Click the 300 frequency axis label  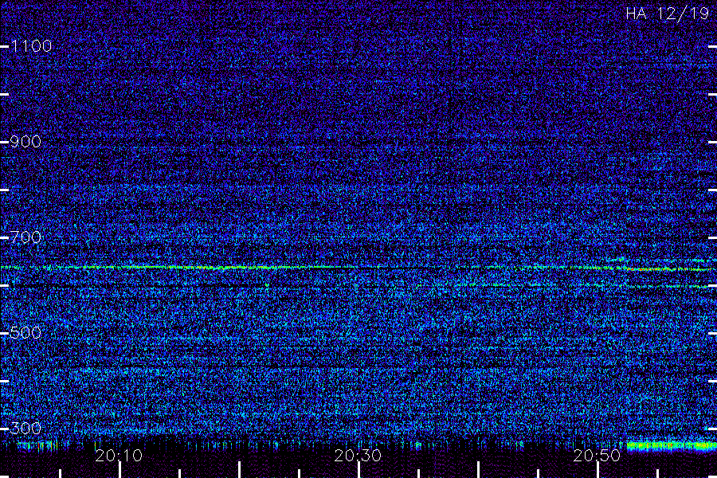point(25,428)
